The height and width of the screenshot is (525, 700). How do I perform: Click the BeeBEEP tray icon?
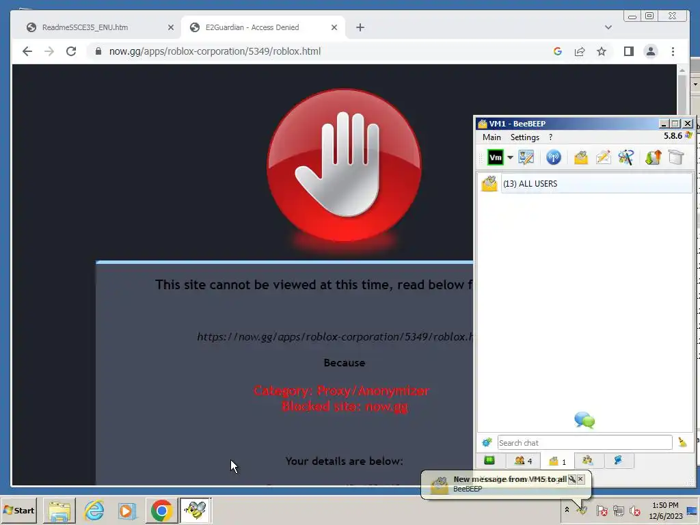click(x=582, y=509)
